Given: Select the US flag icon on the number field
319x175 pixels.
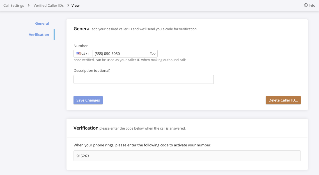Looking at the screenshot, I should [x=79, y=53].
